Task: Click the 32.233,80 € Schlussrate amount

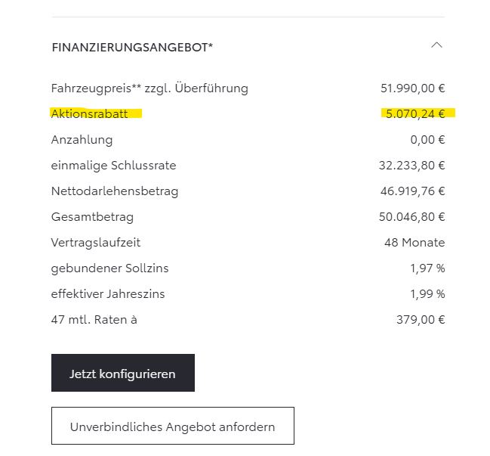Action: point(411,166)
